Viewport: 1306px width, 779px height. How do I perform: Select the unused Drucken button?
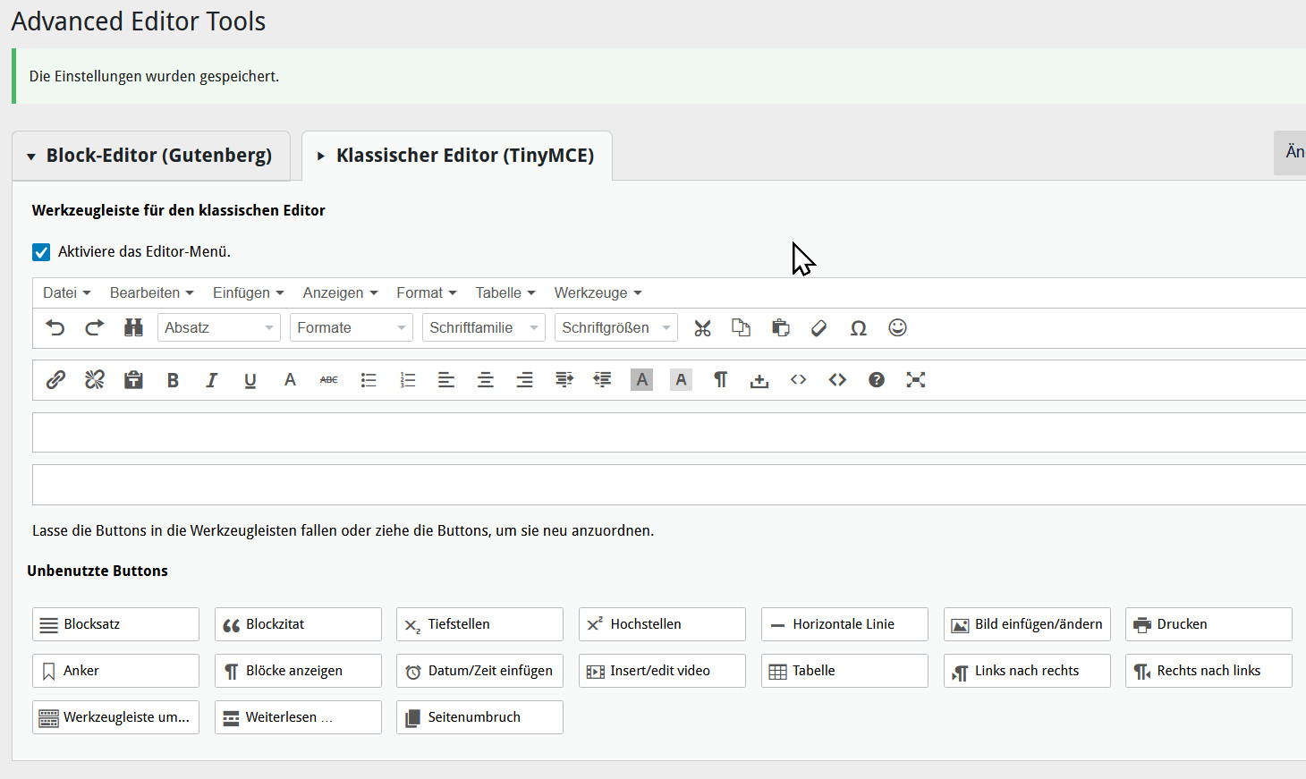(x=1208, y=624)
